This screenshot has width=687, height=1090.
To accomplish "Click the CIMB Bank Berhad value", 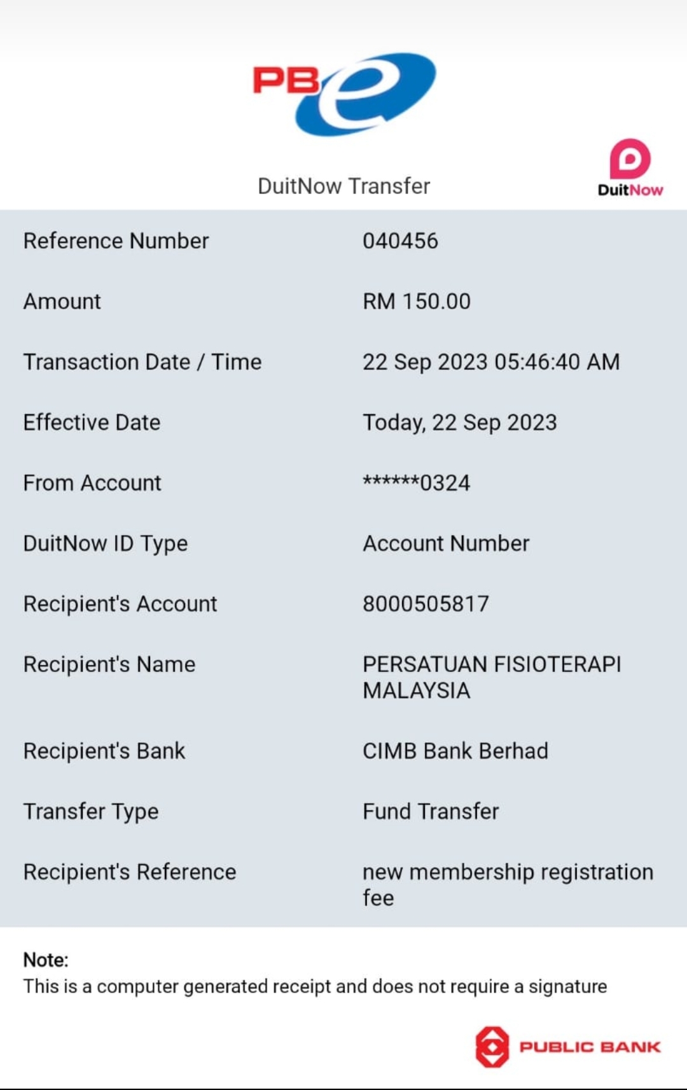I will [x=455, y=751].
